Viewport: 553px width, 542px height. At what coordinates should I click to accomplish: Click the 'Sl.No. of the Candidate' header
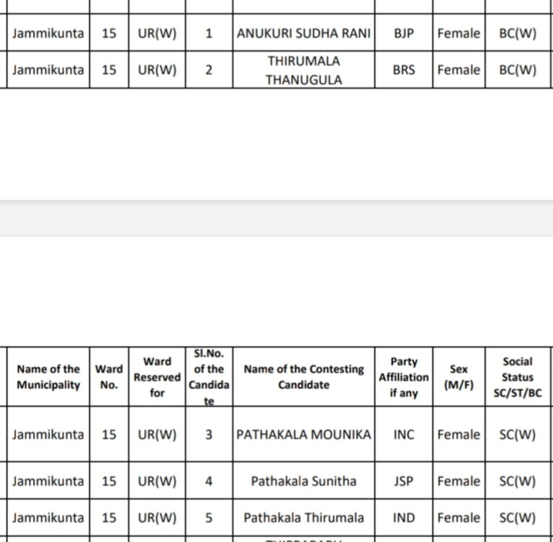click(x=209, y=377)
